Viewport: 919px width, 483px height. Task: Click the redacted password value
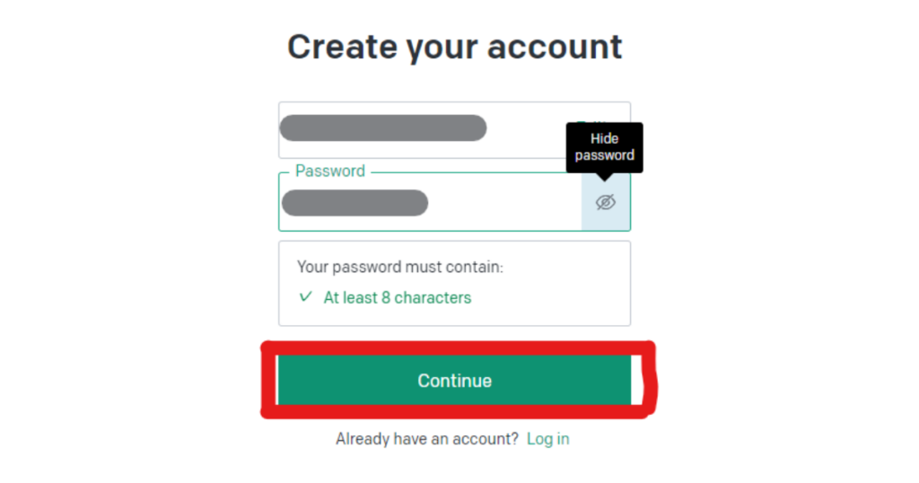tap(354, 203)
